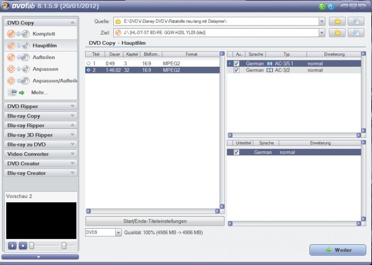The width and height of the screenshot is (372, 265).
Task: Expand the Blu-ray Copy section
Action: pos(73,115)
